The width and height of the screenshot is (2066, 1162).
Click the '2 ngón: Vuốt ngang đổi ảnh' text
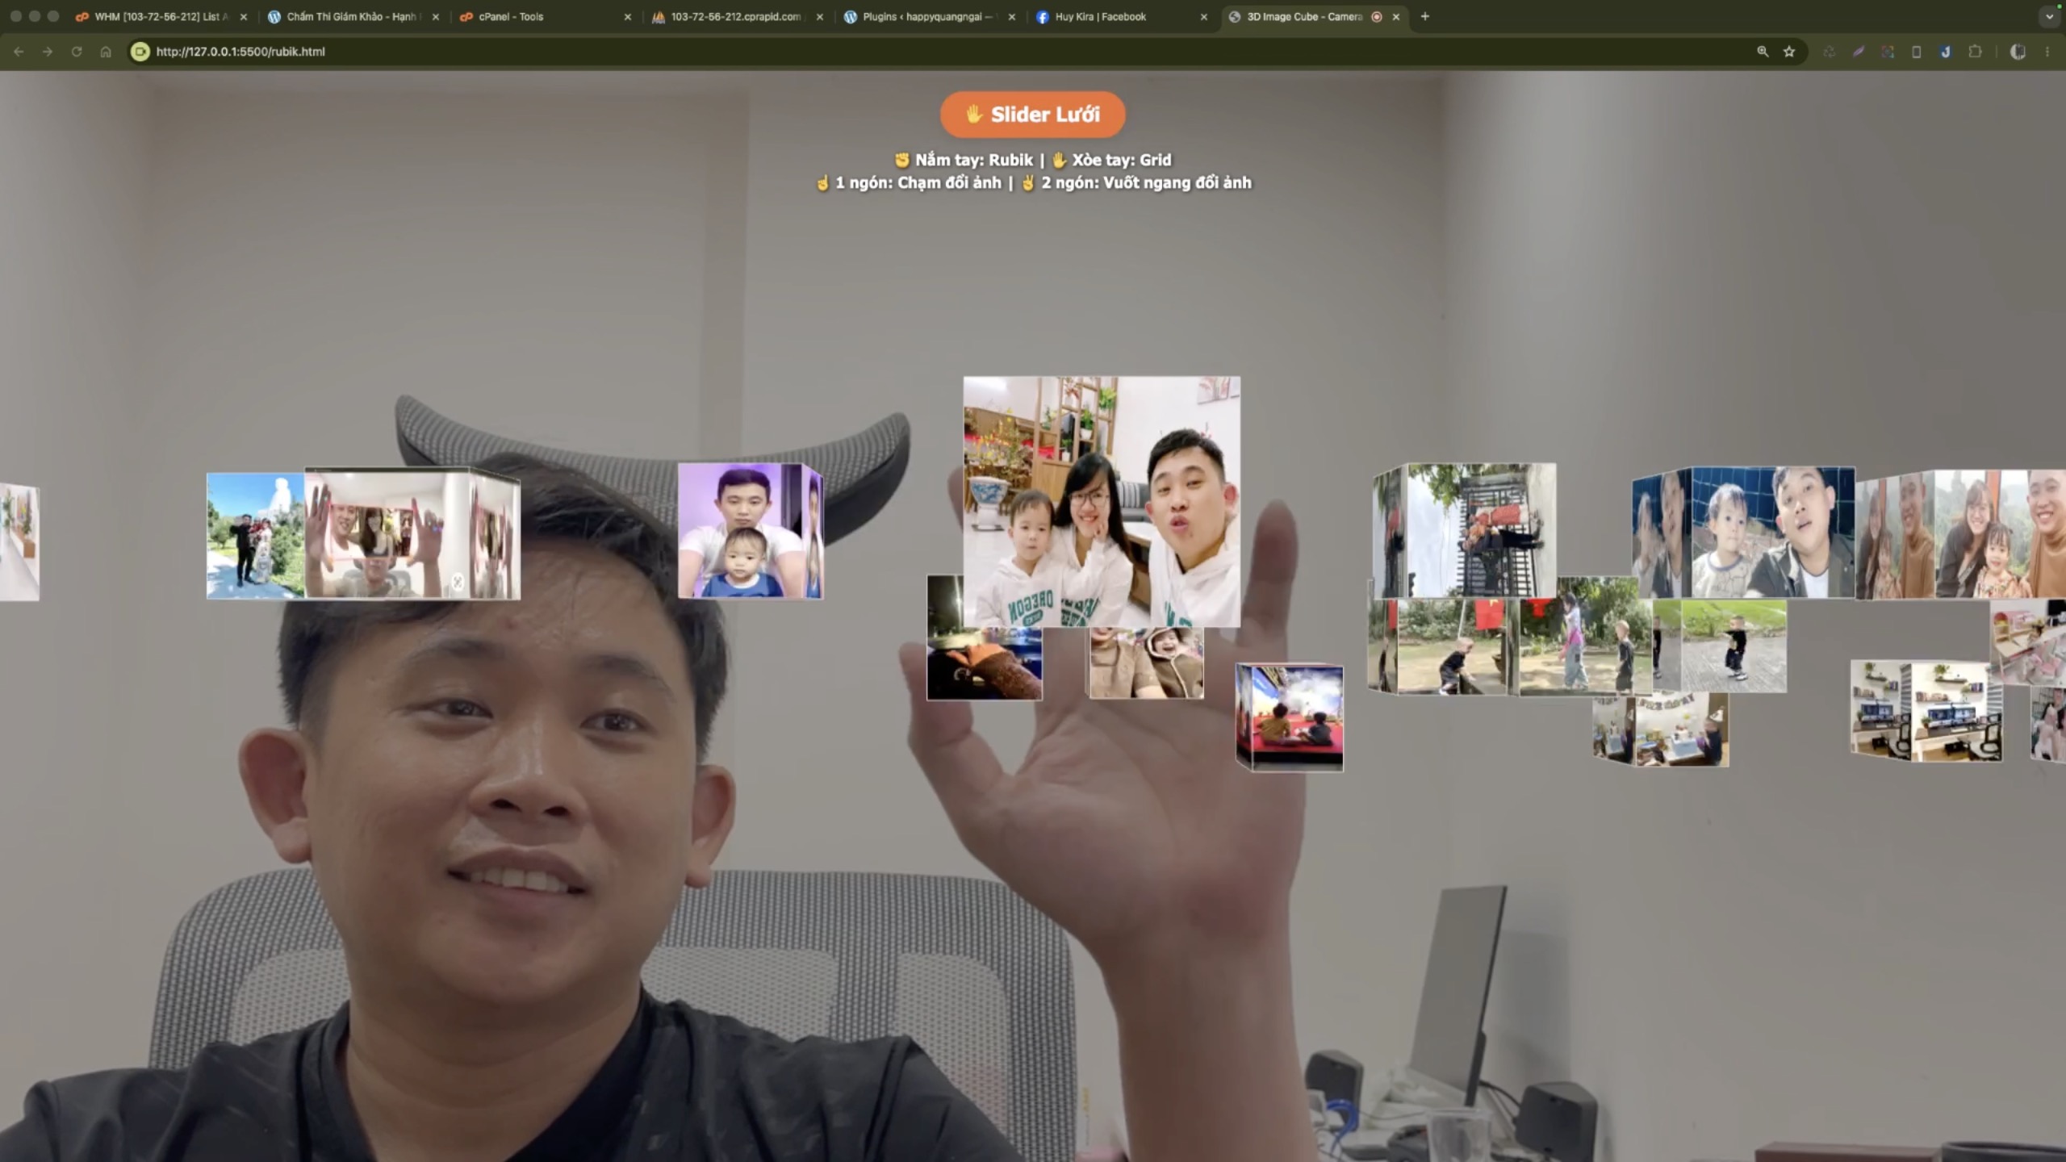tap(1136, 182)
